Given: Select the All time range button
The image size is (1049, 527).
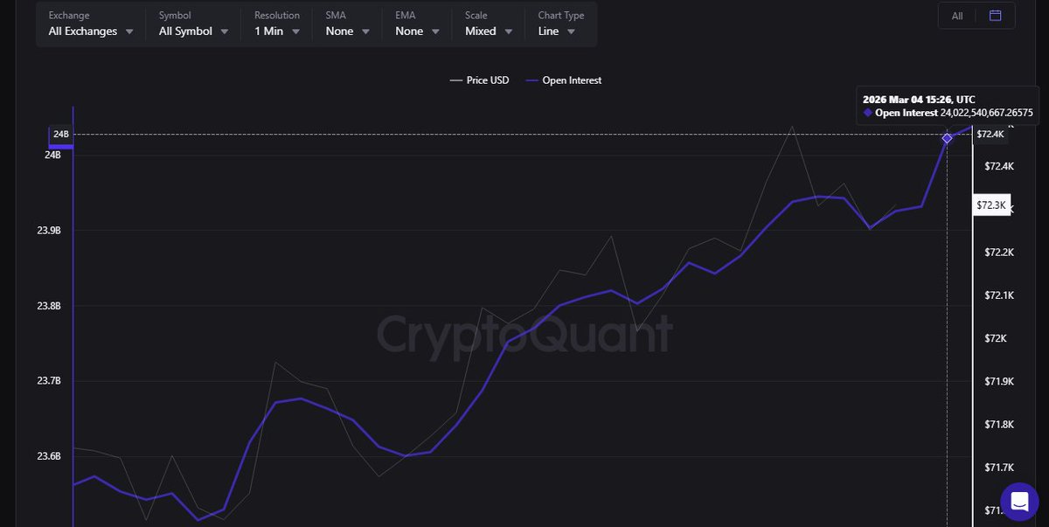Looking at the screenshot, I should (x=957, y=16).
